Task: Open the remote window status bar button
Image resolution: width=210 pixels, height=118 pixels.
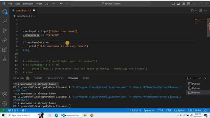Action: [x=3, y=110]
